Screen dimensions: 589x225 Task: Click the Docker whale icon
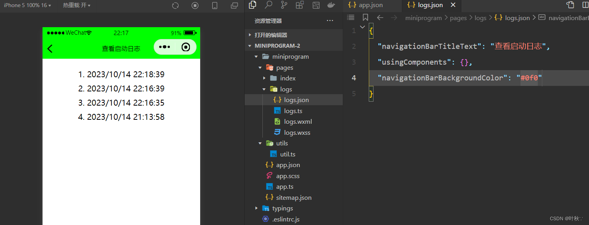(331, 5)
